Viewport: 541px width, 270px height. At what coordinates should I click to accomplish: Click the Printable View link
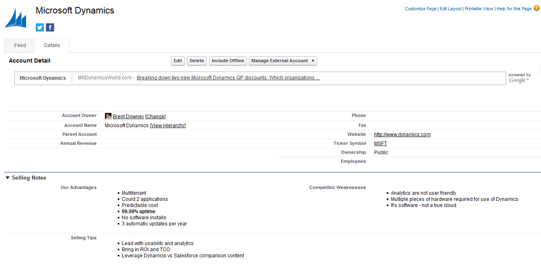(479, 8)
